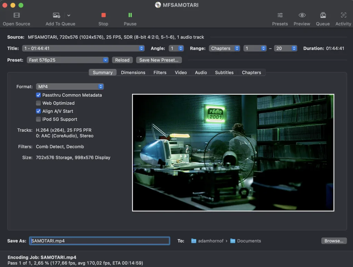Screen dimensions: 353x267
Task: Click the Documents path label
Action: (x=249, y=241)
